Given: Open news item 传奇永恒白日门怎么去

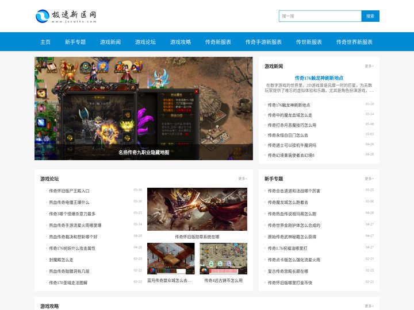Looking at the screenshot, I should 288,135.
